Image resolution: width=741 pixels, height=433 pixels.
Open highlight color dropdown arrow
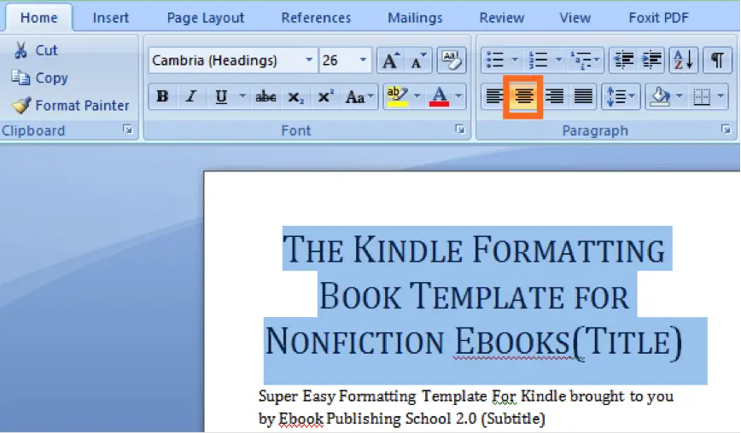pyautogui.click(x=417, y=96)
